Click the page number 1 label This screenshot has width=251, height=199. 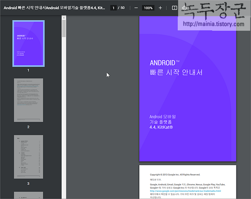(28, 70)
